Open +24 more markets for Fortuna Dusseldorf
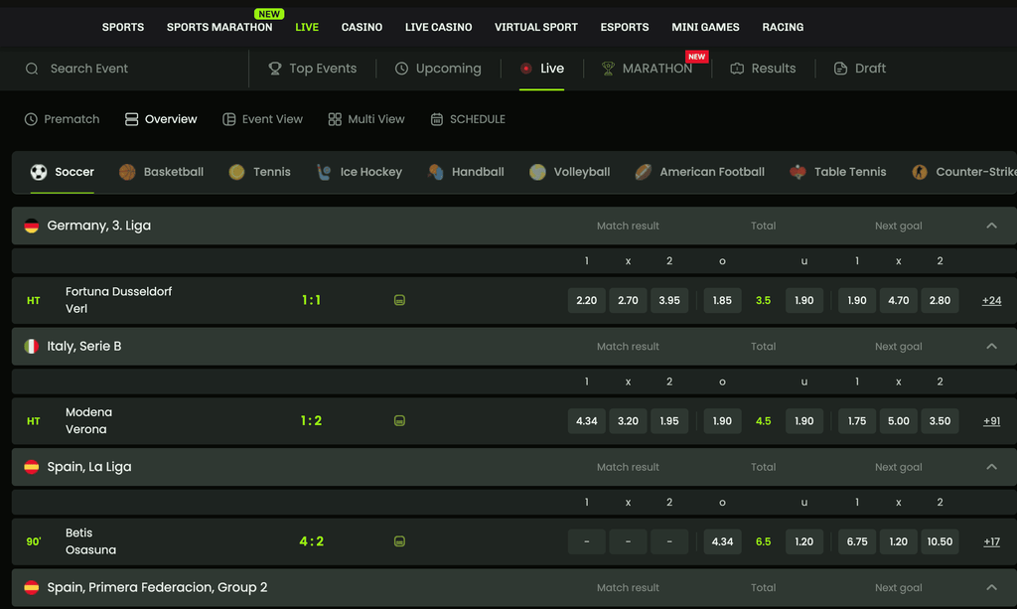1017x609 pixels. click(x=992, y=300)
